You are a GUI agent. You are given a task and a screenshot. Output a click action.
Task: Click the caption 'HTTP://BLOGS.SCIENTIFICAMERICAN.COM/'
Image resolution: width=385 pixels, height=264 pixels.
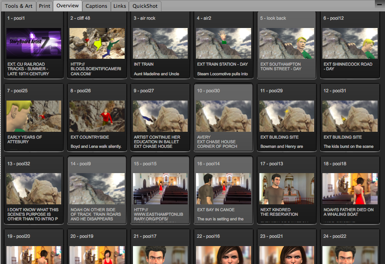click(x=96, y=69)
